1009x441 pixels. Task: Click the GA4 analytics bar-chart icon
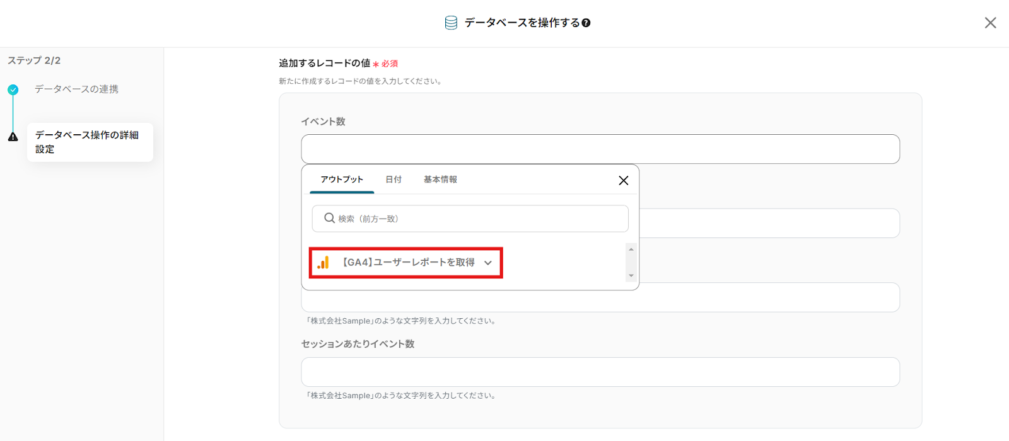tap(324, 263)
